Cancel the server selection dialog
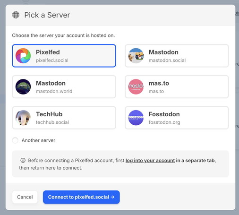The width and height of the screenshot is (239, 215). click(x=25, y=197)
